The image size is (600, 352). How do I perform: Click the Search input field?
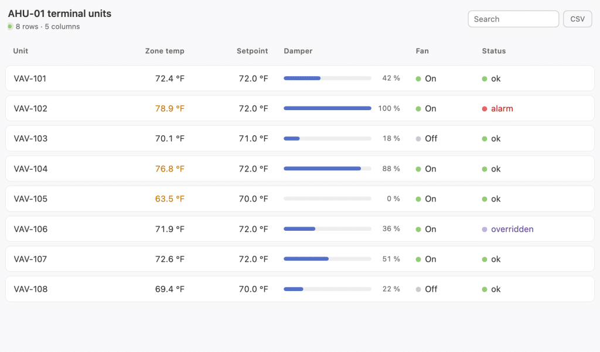513,19
